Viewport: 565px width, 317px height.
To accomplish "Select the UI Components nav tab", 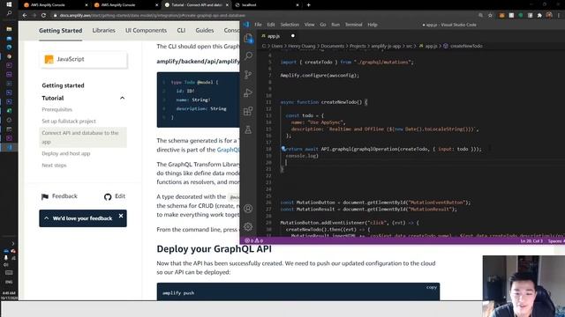I will pyautogui.click(x=146, y=31).
